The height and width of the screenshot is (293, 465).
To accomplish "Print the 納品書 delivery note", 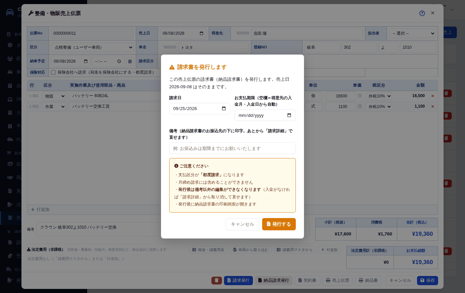I will click(x=369, y=280).
